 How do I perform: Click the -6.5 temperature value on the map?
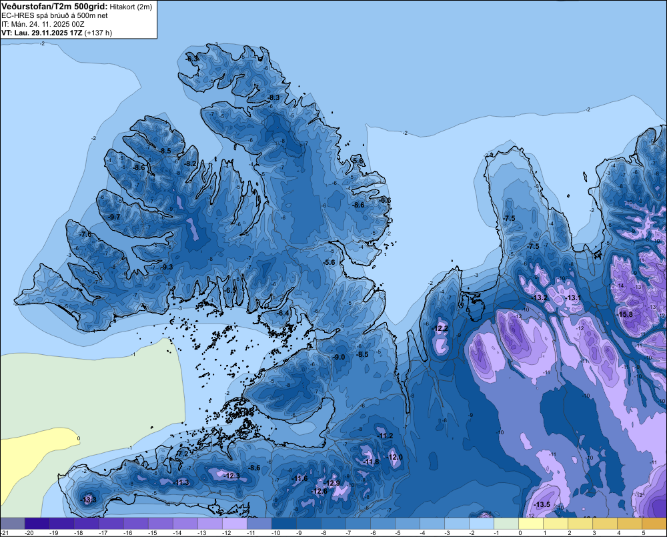230,290
